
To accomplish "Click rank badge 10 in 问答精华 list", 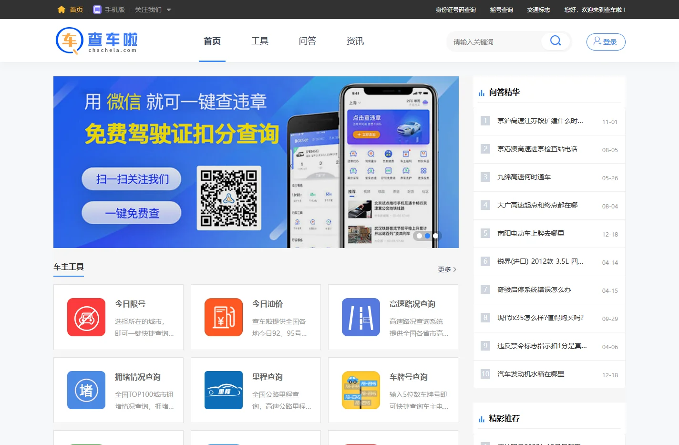I will coord(485,374).
